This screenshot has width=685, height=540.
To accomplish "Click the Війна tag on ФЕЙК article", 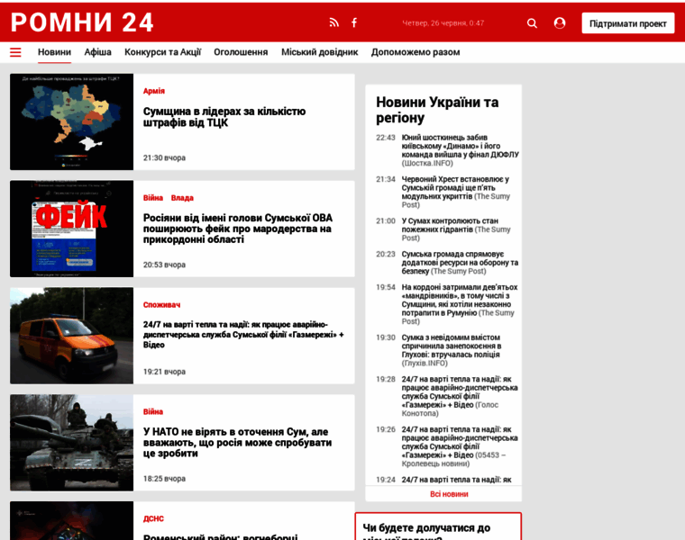I will (153, 198).
